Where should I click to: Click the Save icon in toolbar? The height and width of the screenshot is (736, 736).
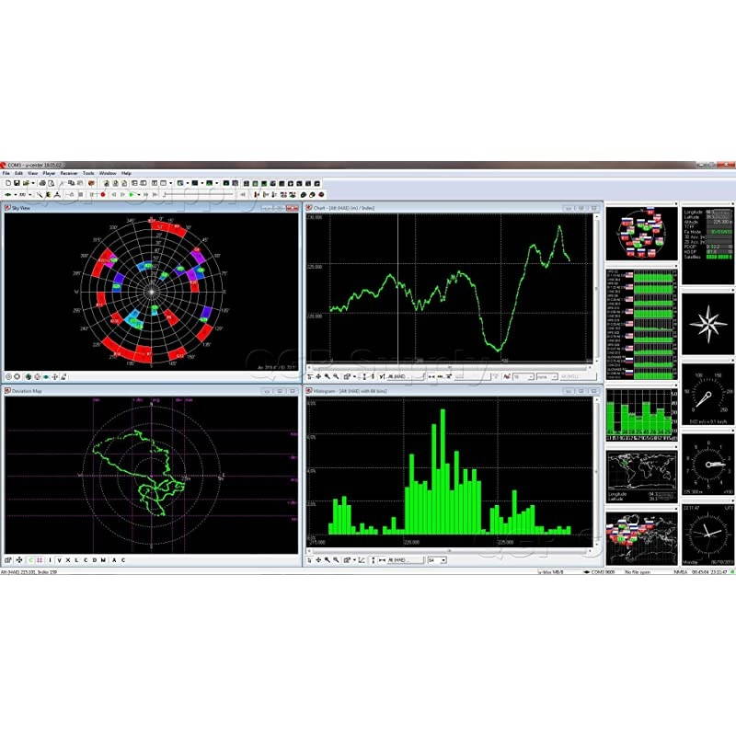coord(17,183)
